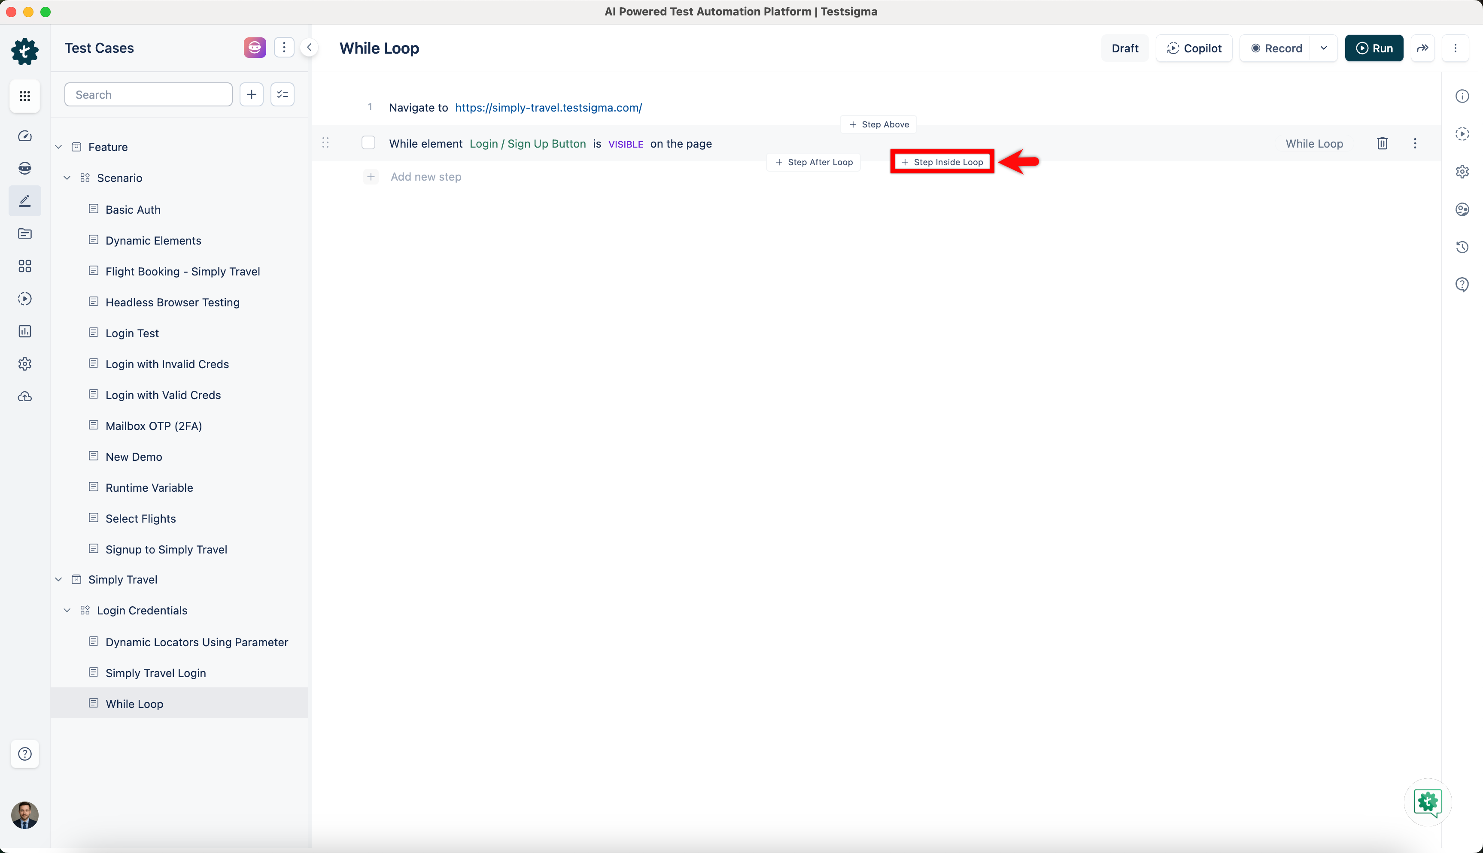The image size is (1483, 853).
Task: Open step info icon in right panel
Action: coord(1462,96)
